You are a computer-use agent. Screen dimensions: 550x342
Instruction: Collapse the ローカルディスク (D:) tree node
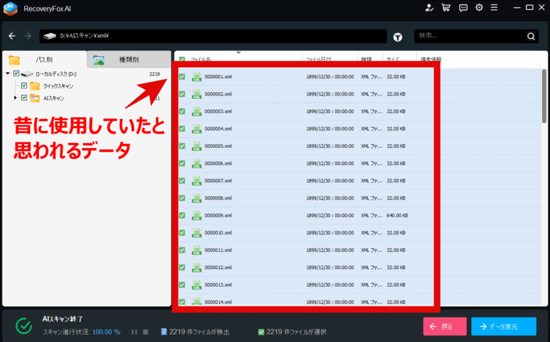[8, 74]
